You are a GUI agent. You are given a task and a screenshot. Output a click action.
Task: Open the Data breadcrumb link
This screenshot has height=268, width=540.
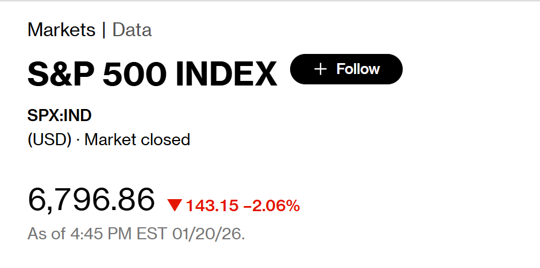tap(132, 30)
